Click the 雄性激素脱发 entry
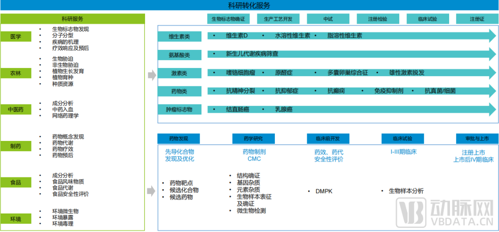The width and height of the screenshot is (499, 232). point(407,73)
